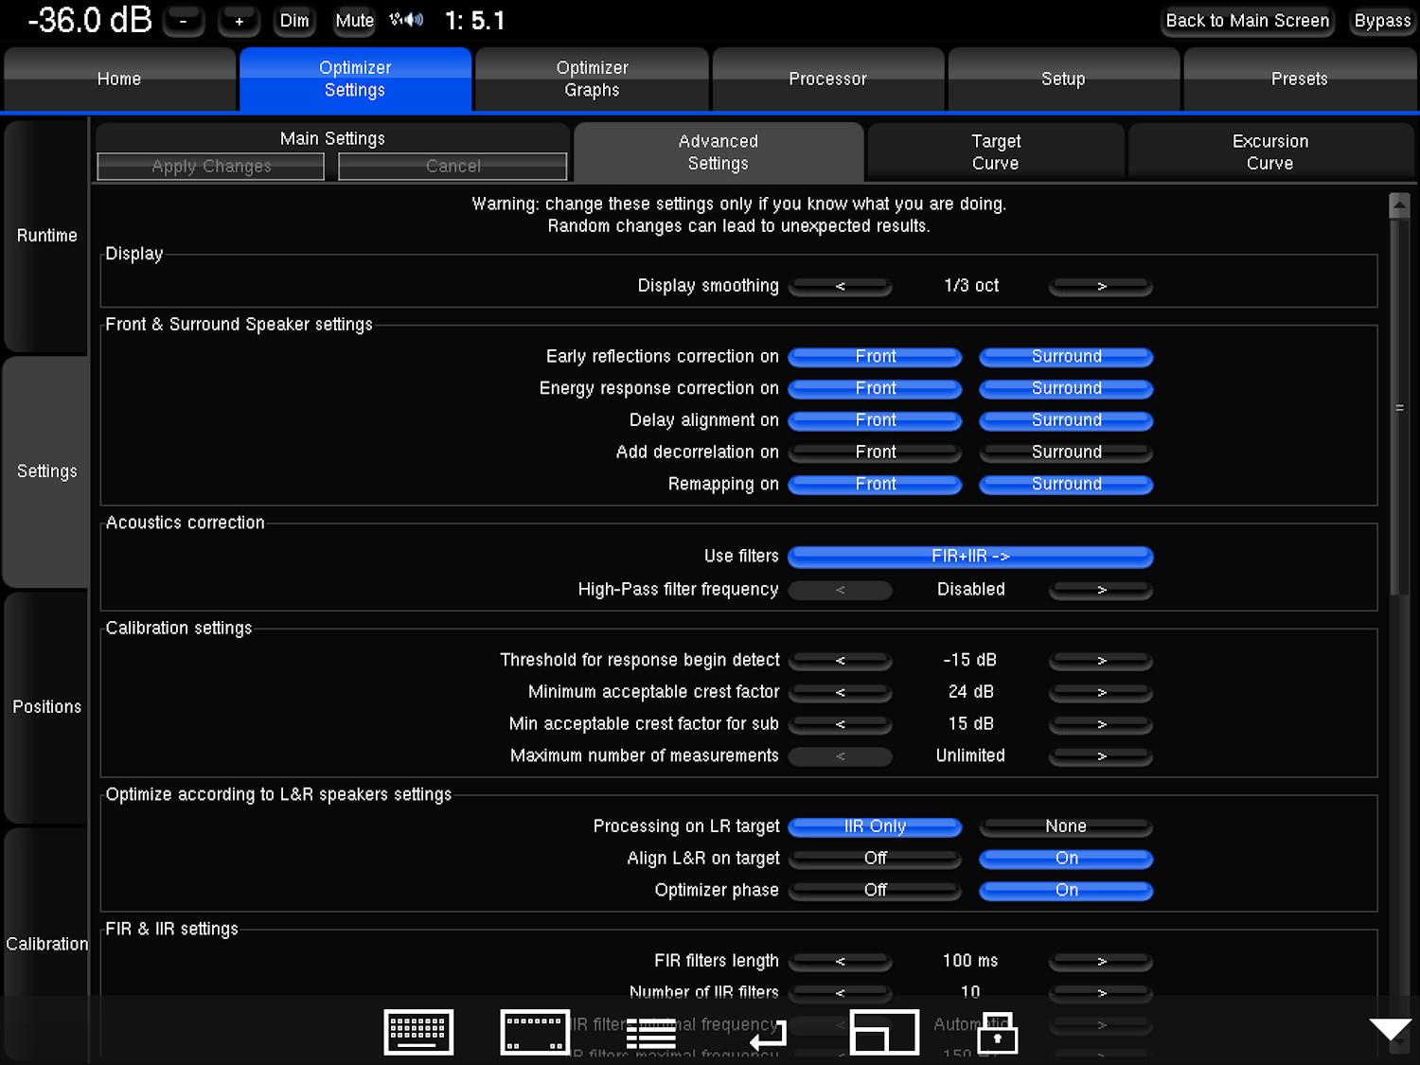Decrease Display smoothing with left arrow
This screenshot has height=1065, width=1420.
click(840, 286)
